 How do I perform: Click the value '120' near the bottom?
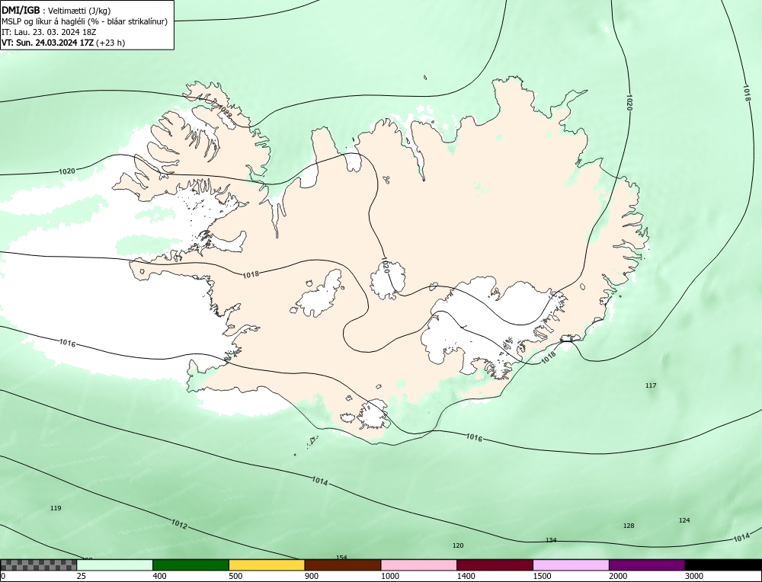click(x=458, y=545)
